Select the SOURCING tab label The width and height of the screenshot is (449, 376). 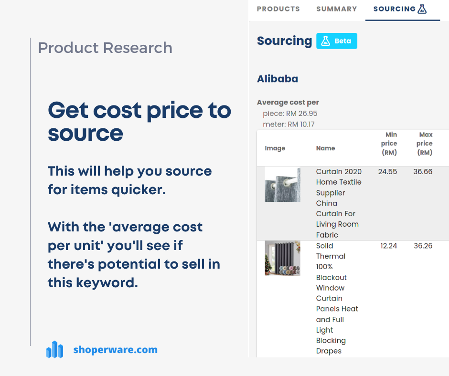[x=394, y=9]
